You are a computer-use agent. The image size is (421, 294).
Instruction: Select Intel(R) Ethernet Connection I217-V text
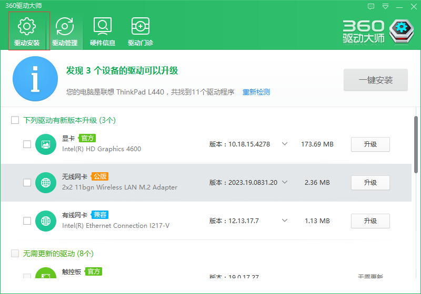click(116, 225)
